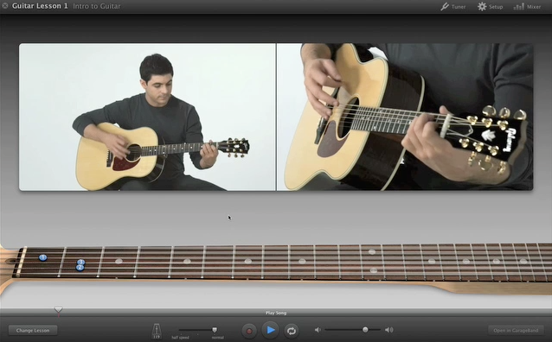This screenshot has width=552, height=342.
Task: Toggle the cycle loop button
Action: pos(292,331)
